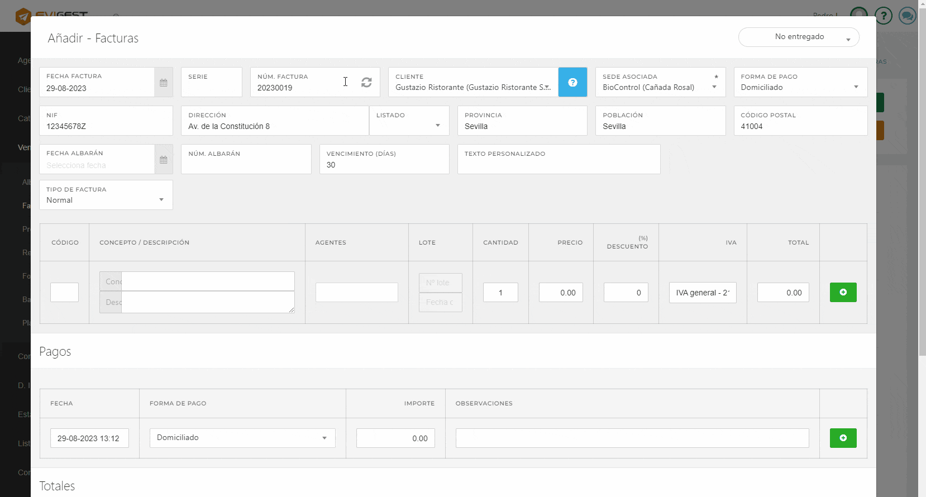Click the refresh invoice number icon
Screen dimensions: 926x497
click(366, 83)
